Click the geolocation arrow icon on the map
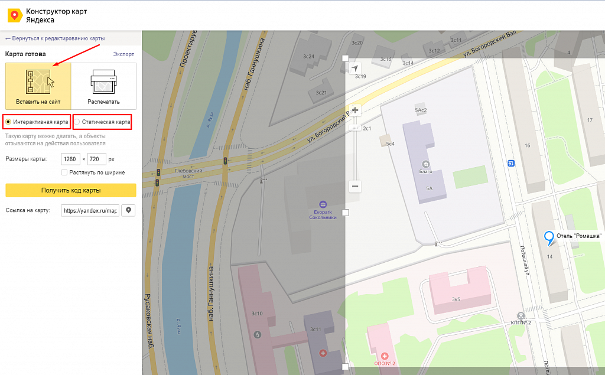This screenshot has height=375, width=605. (x=354, y=69)
